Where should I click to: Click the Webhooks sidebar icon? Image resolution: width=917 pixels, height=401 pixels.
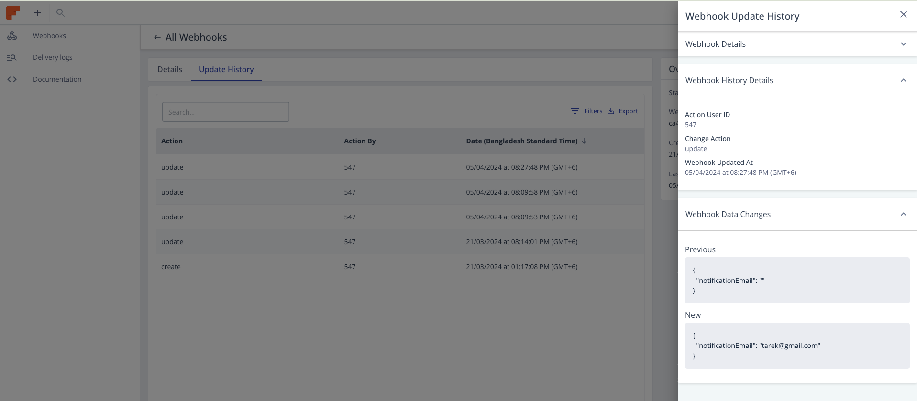12,36
